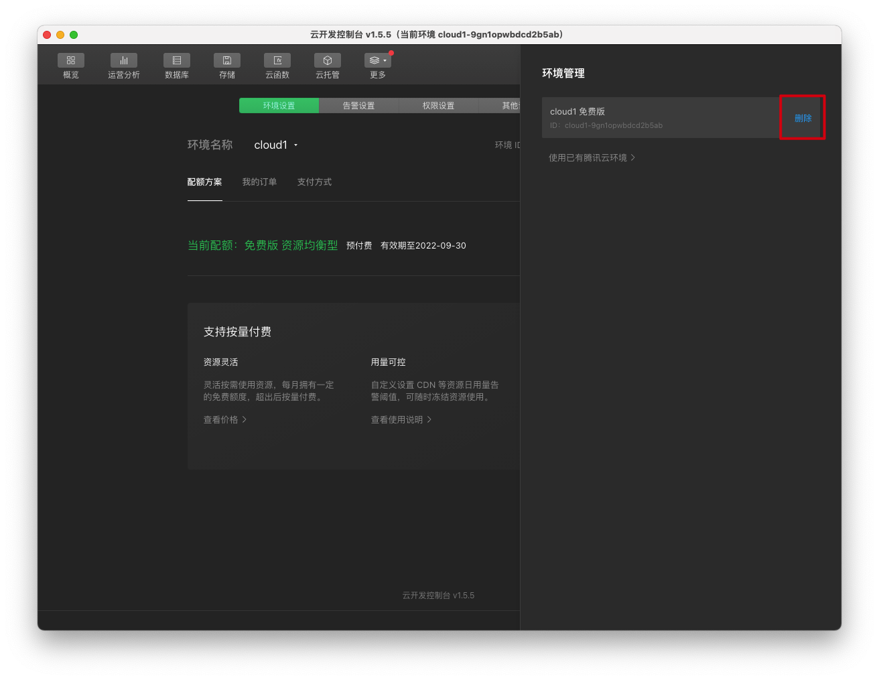Select the 支付方式 tab
Viewport: 879px width, 680px height.
314,182
